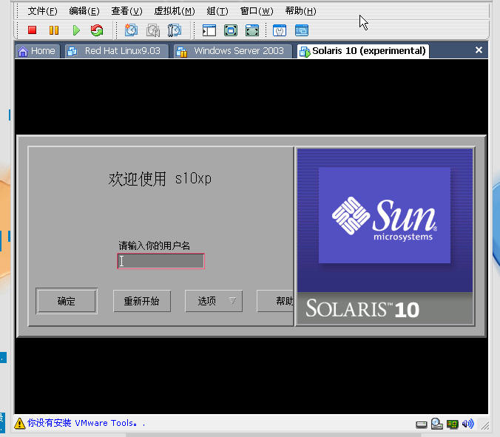
Task: Click the Summary view toolbar icon
Action: [280, 30]
